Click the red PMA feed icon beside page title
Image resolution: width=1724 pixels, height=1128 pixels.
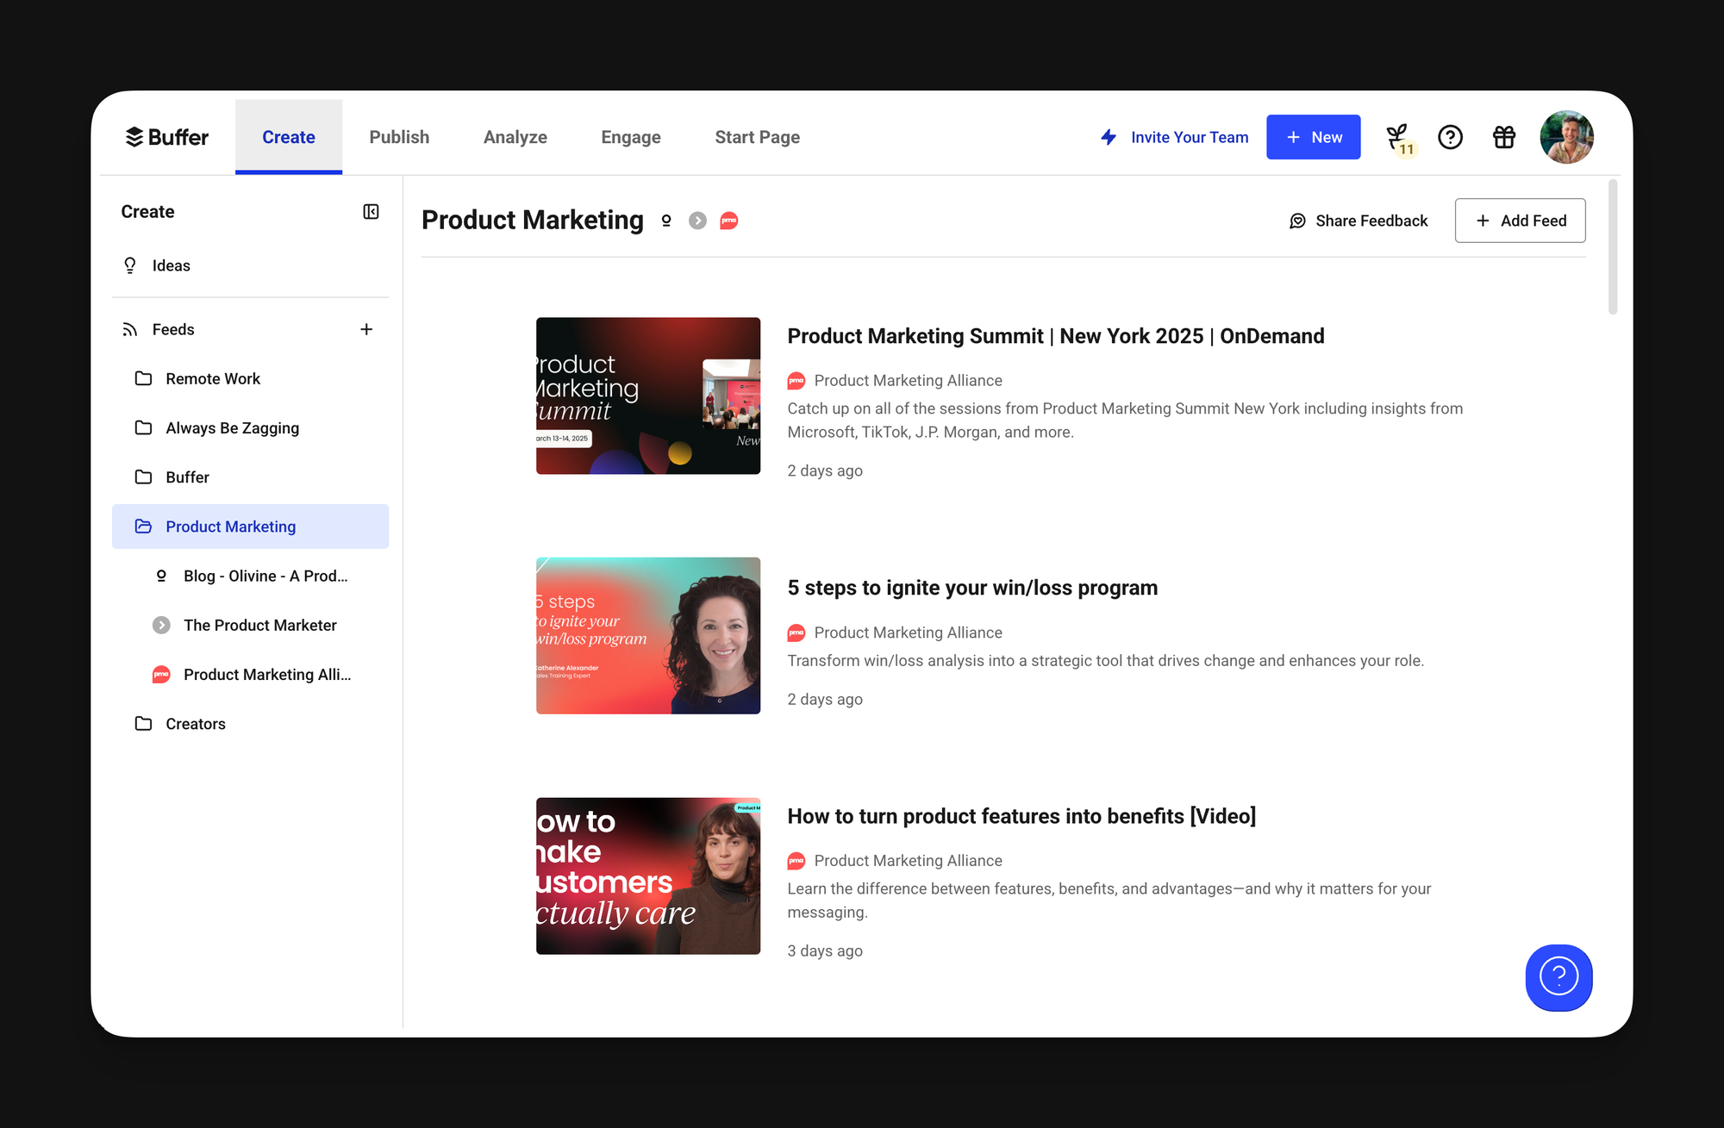(729, 221)
